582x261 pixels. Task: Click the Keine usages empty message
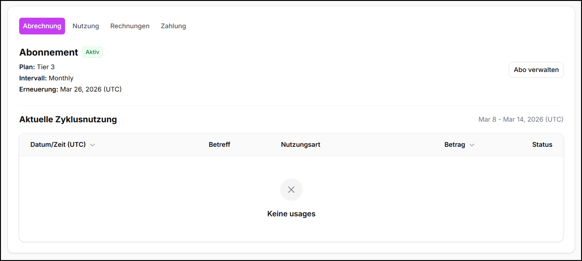click(x=291, y=214)
